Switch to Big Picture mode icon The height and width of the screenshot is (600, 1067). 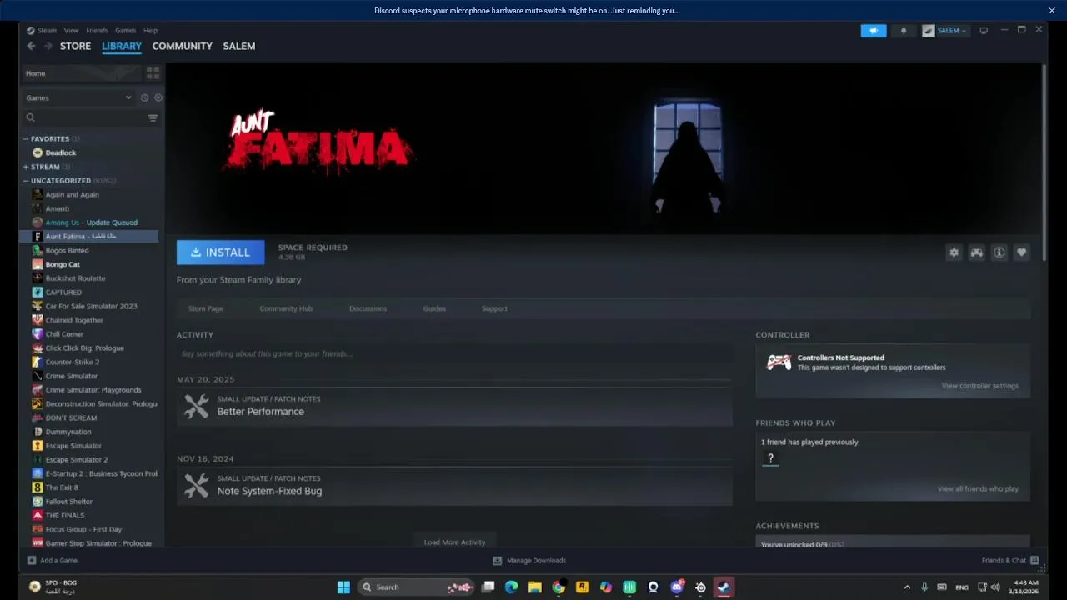coord(984,31)
